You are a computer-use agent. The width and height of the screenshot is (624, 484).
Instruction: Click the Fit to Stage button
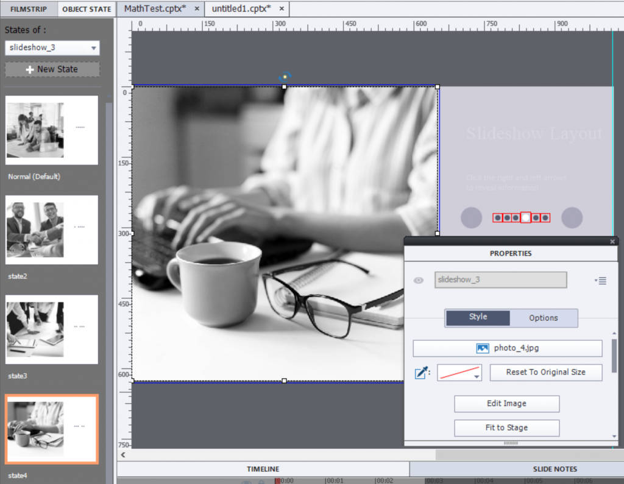click(506, 428)
